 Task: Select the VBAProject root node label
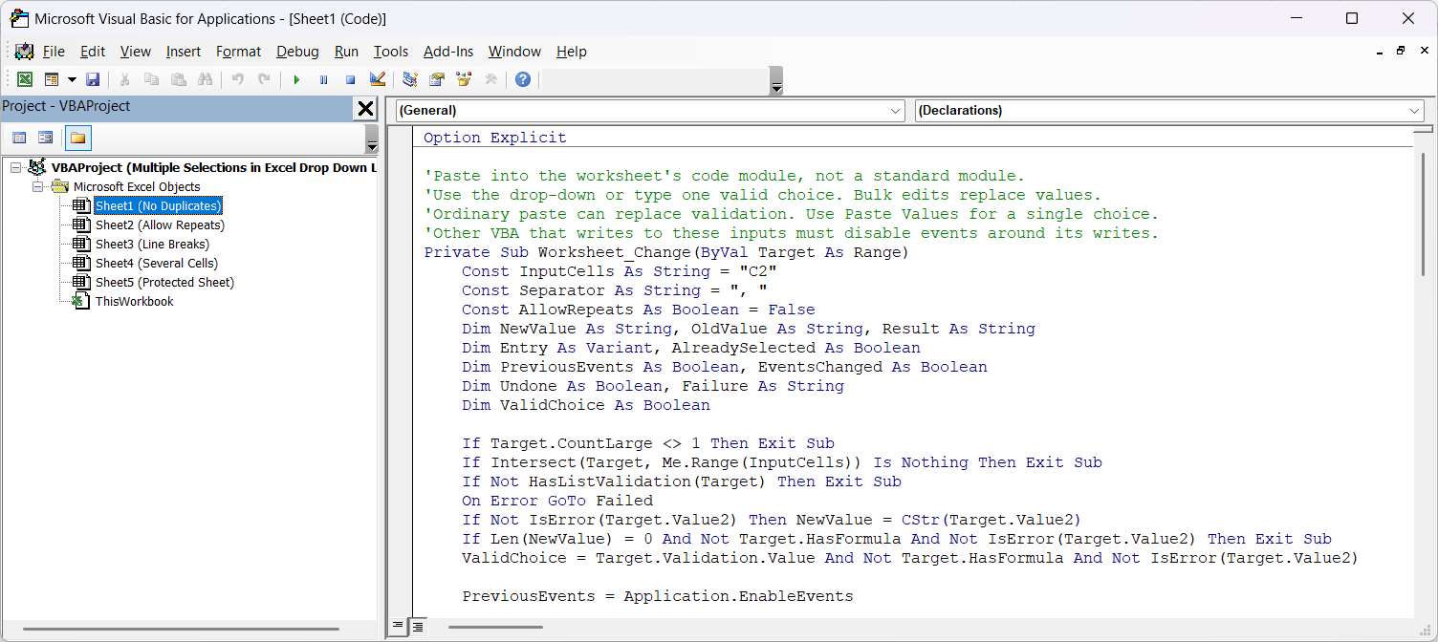214,167
